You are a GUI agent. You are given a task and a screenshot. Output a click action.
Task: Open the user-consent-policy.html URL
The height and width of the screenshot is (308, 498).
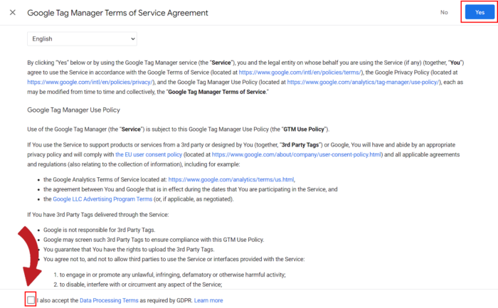click(297, 154)
